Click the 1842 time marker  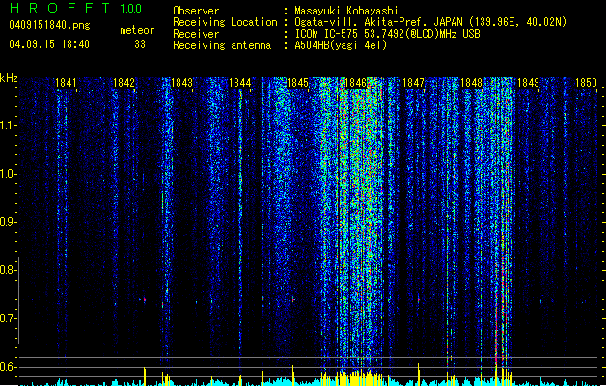124,83
